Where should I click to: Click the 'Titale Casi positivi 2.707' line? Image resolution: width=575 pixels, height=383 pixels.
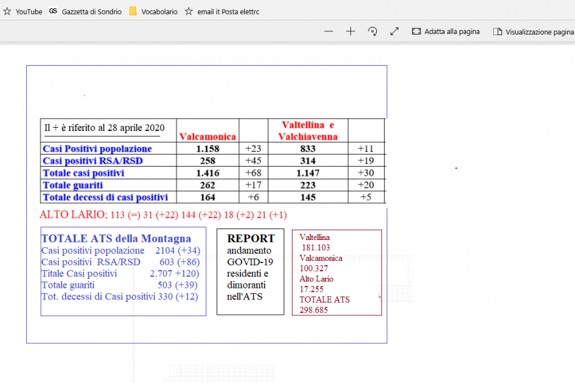(120, 274)
